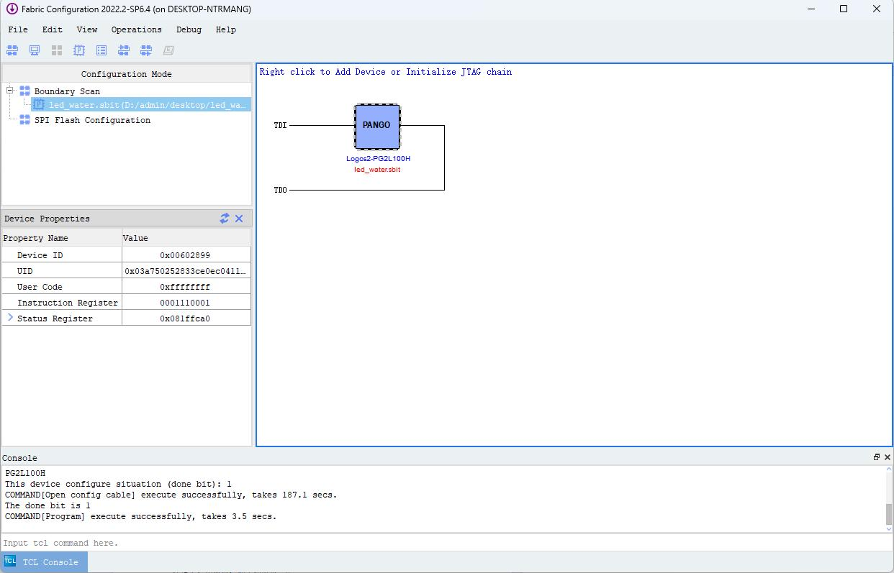Click the bulleted-list toolbar icon
This screenshot has width=894, height=573.
coord(101,50)
